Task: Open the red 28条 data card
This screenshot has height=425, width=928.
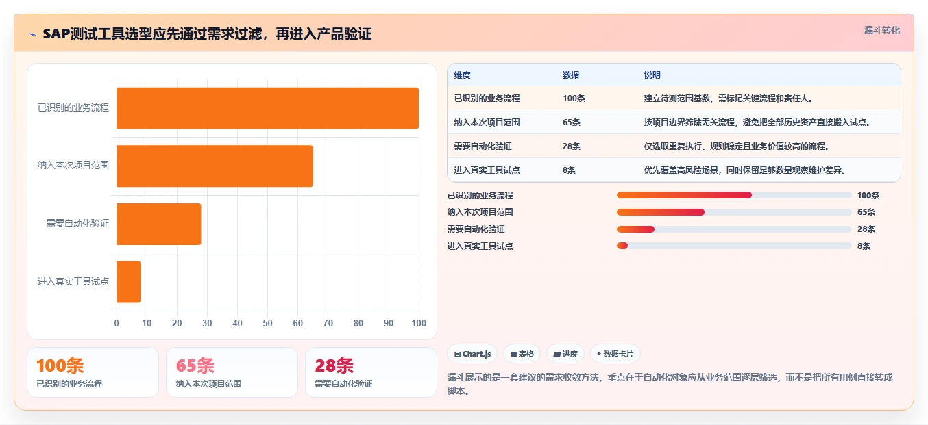Action: (x=371, y=372)
